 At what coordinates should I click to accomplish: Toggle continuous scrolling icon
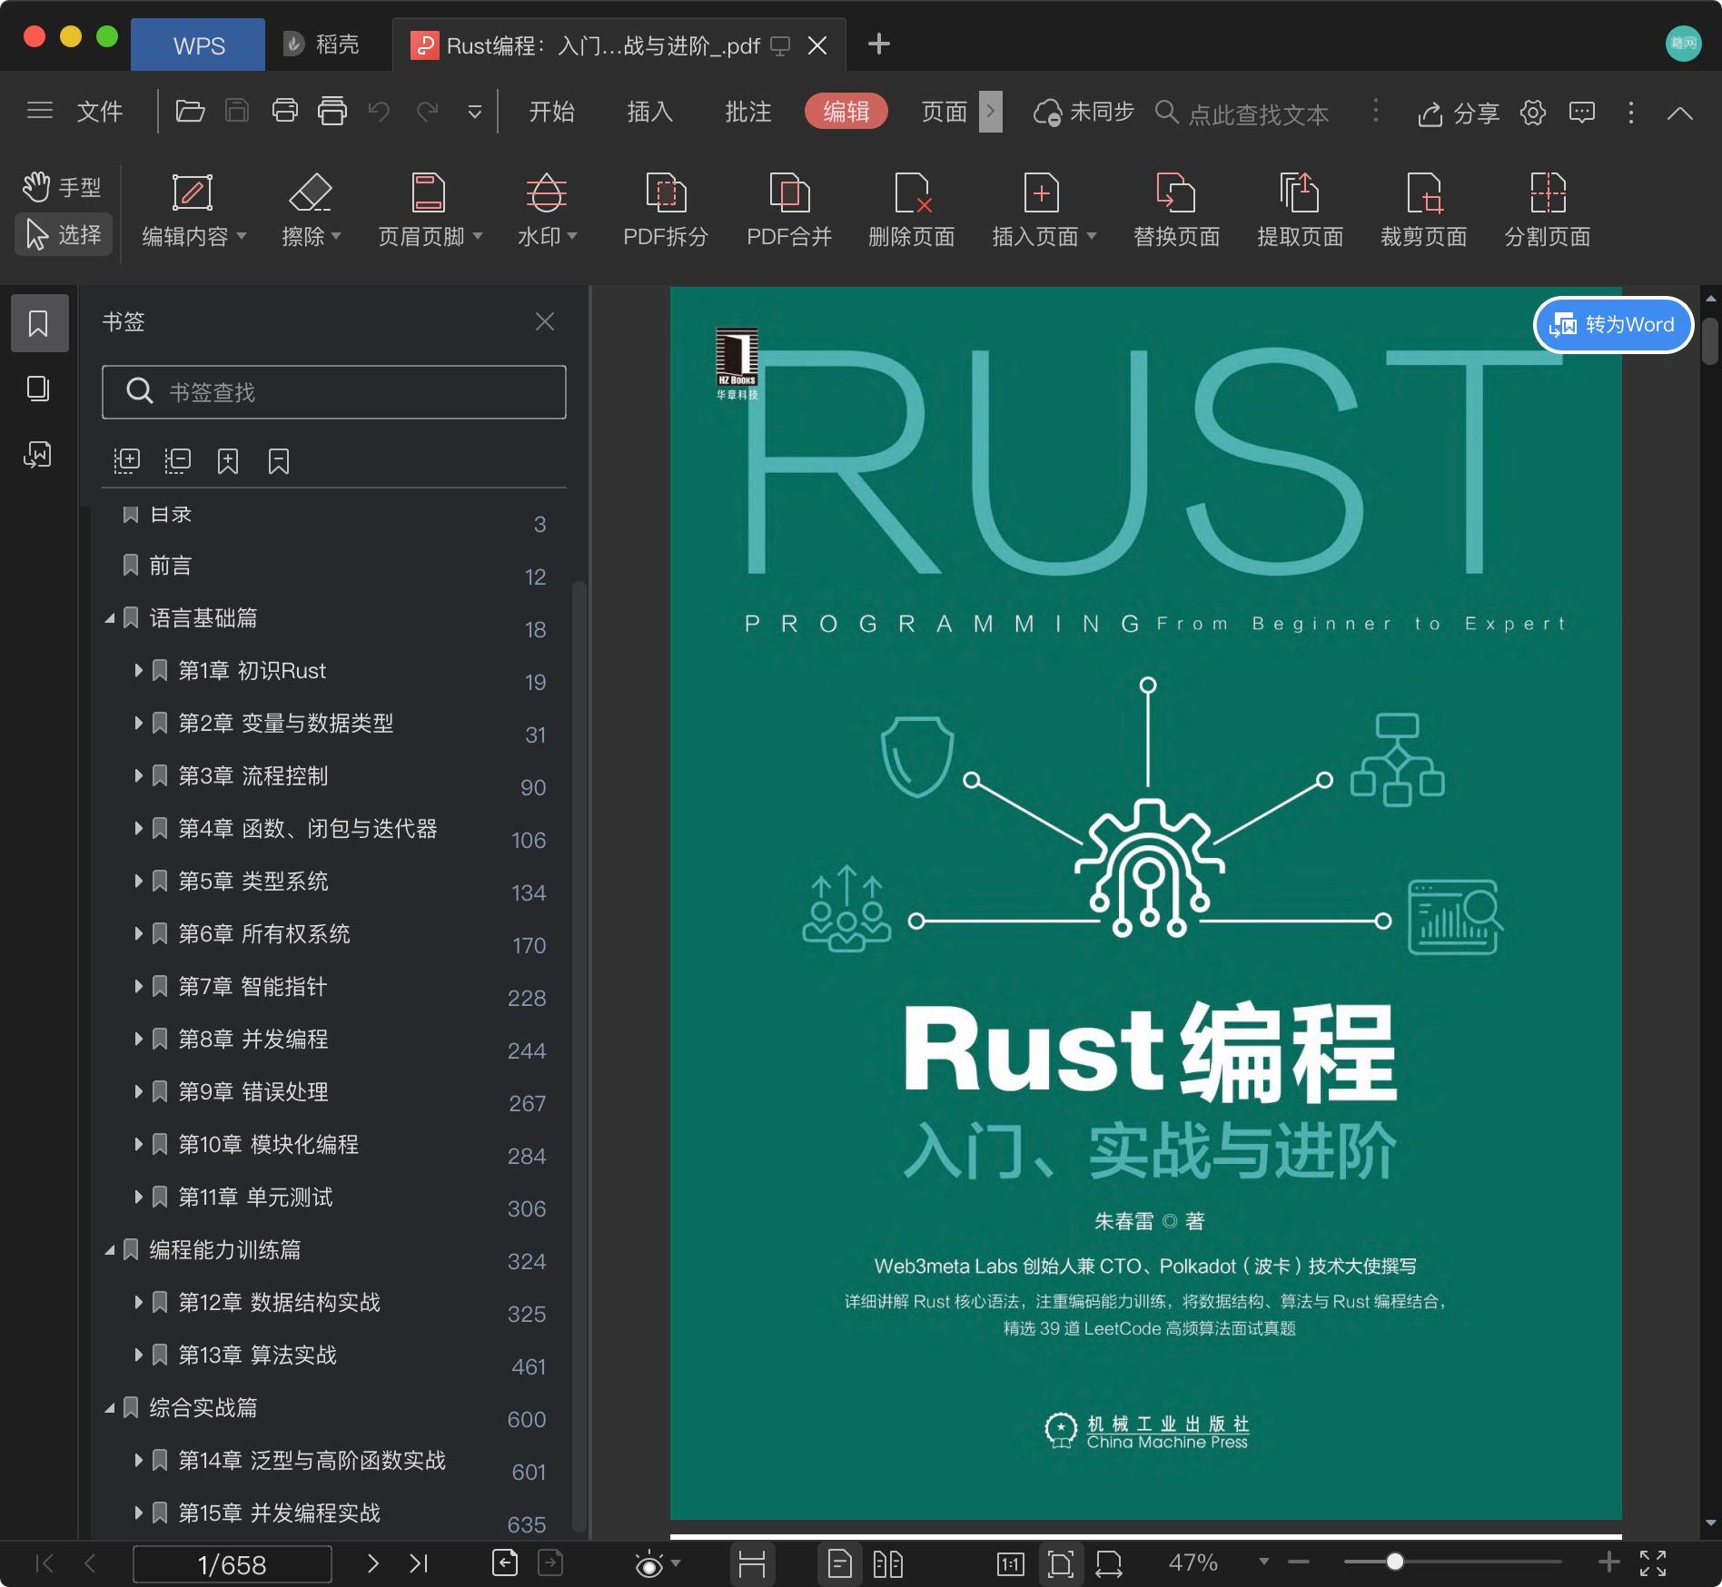(752, 1563)
